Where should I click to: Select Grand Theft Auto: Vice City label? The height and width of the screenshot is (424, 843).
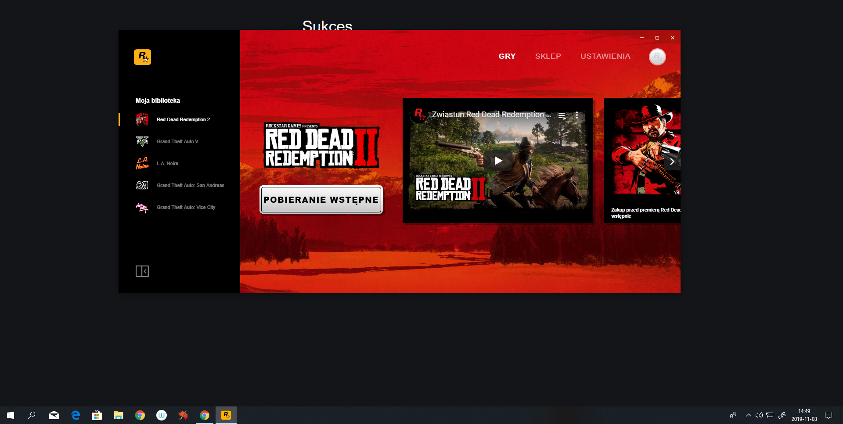186,207
